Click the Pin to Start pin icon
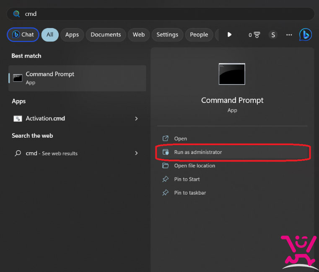319x272 pixels. pos(166,179)
